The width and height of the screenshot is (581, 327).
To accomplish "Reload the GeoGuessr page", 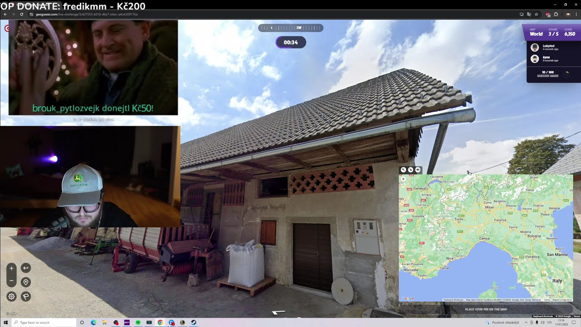I will pyautogui.click(x=21, y=14).
